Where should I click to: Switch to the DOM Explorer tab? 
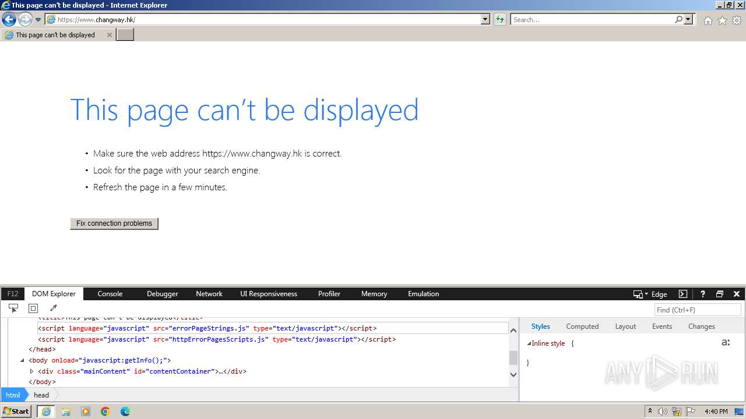click(x=54, y=294)
